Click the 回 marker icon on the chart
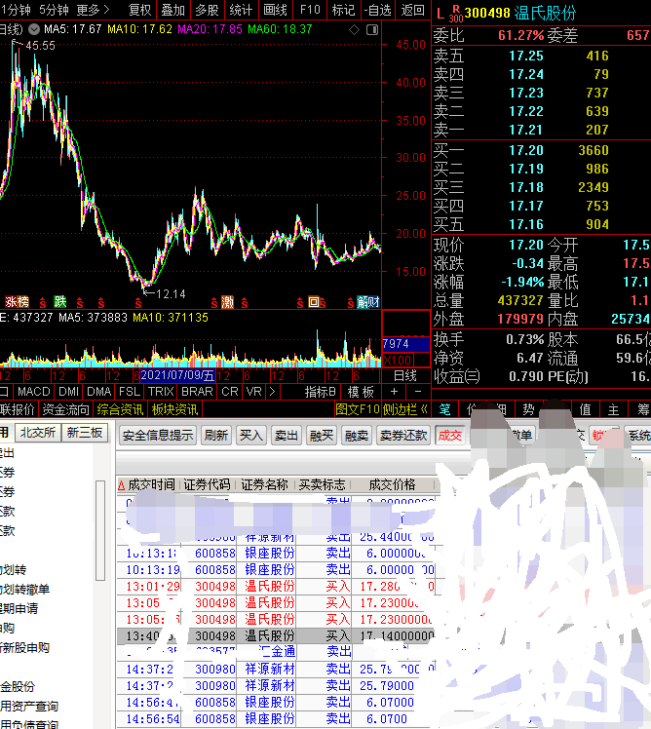Screen dimensions: 651x729 coord(314,302)
